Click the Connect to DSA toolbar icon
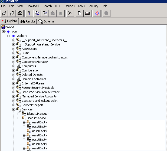 pyautogui.click(x=4, y=14)
